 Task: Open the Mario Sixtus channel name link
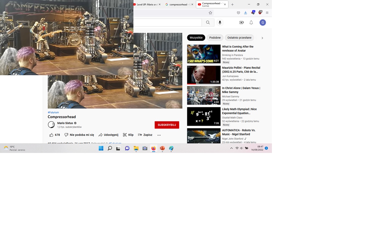(65, 123)
